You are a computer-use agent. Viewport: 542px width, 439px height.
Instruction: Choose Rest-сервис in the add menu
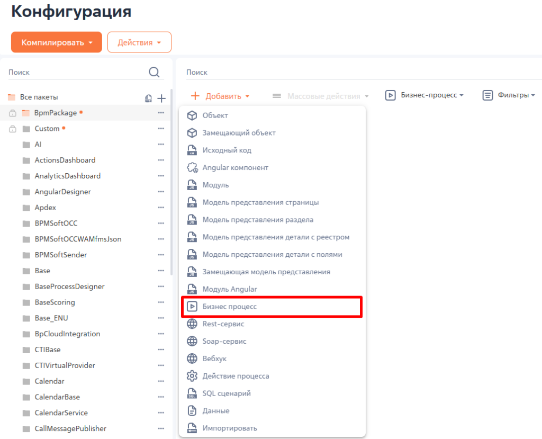(x=223, y=324)
